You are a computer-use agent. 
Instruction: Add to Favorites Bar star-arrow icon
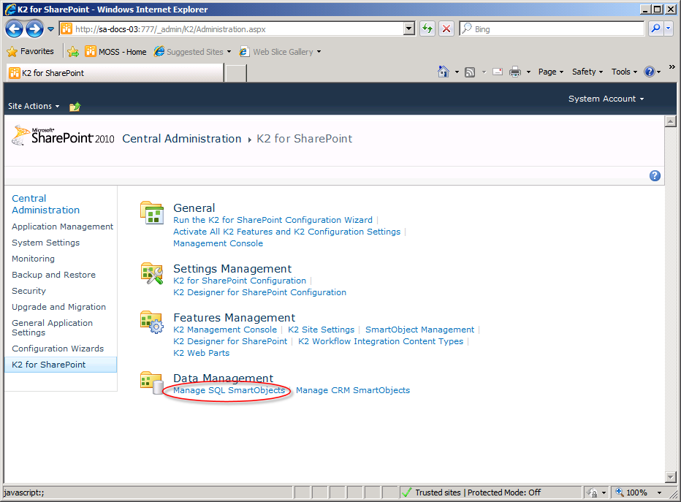point(73,52)
